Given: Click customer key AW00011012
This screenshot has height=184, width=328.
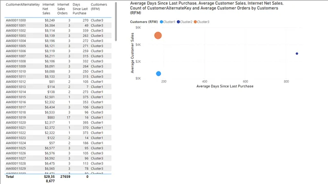Looking at the screenshot, I should click(x=16, y=82).
